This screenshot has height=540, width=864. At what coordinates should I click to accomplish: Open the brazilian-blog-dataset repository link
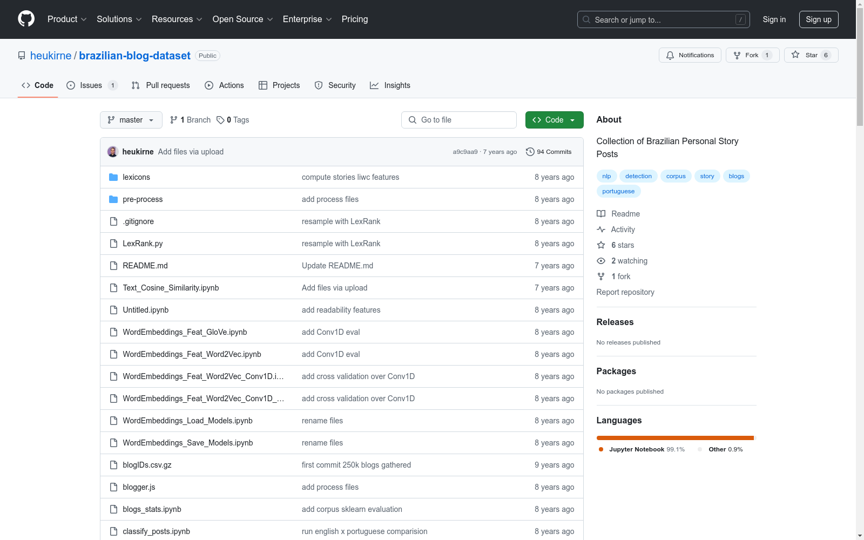tap(135, 56)
